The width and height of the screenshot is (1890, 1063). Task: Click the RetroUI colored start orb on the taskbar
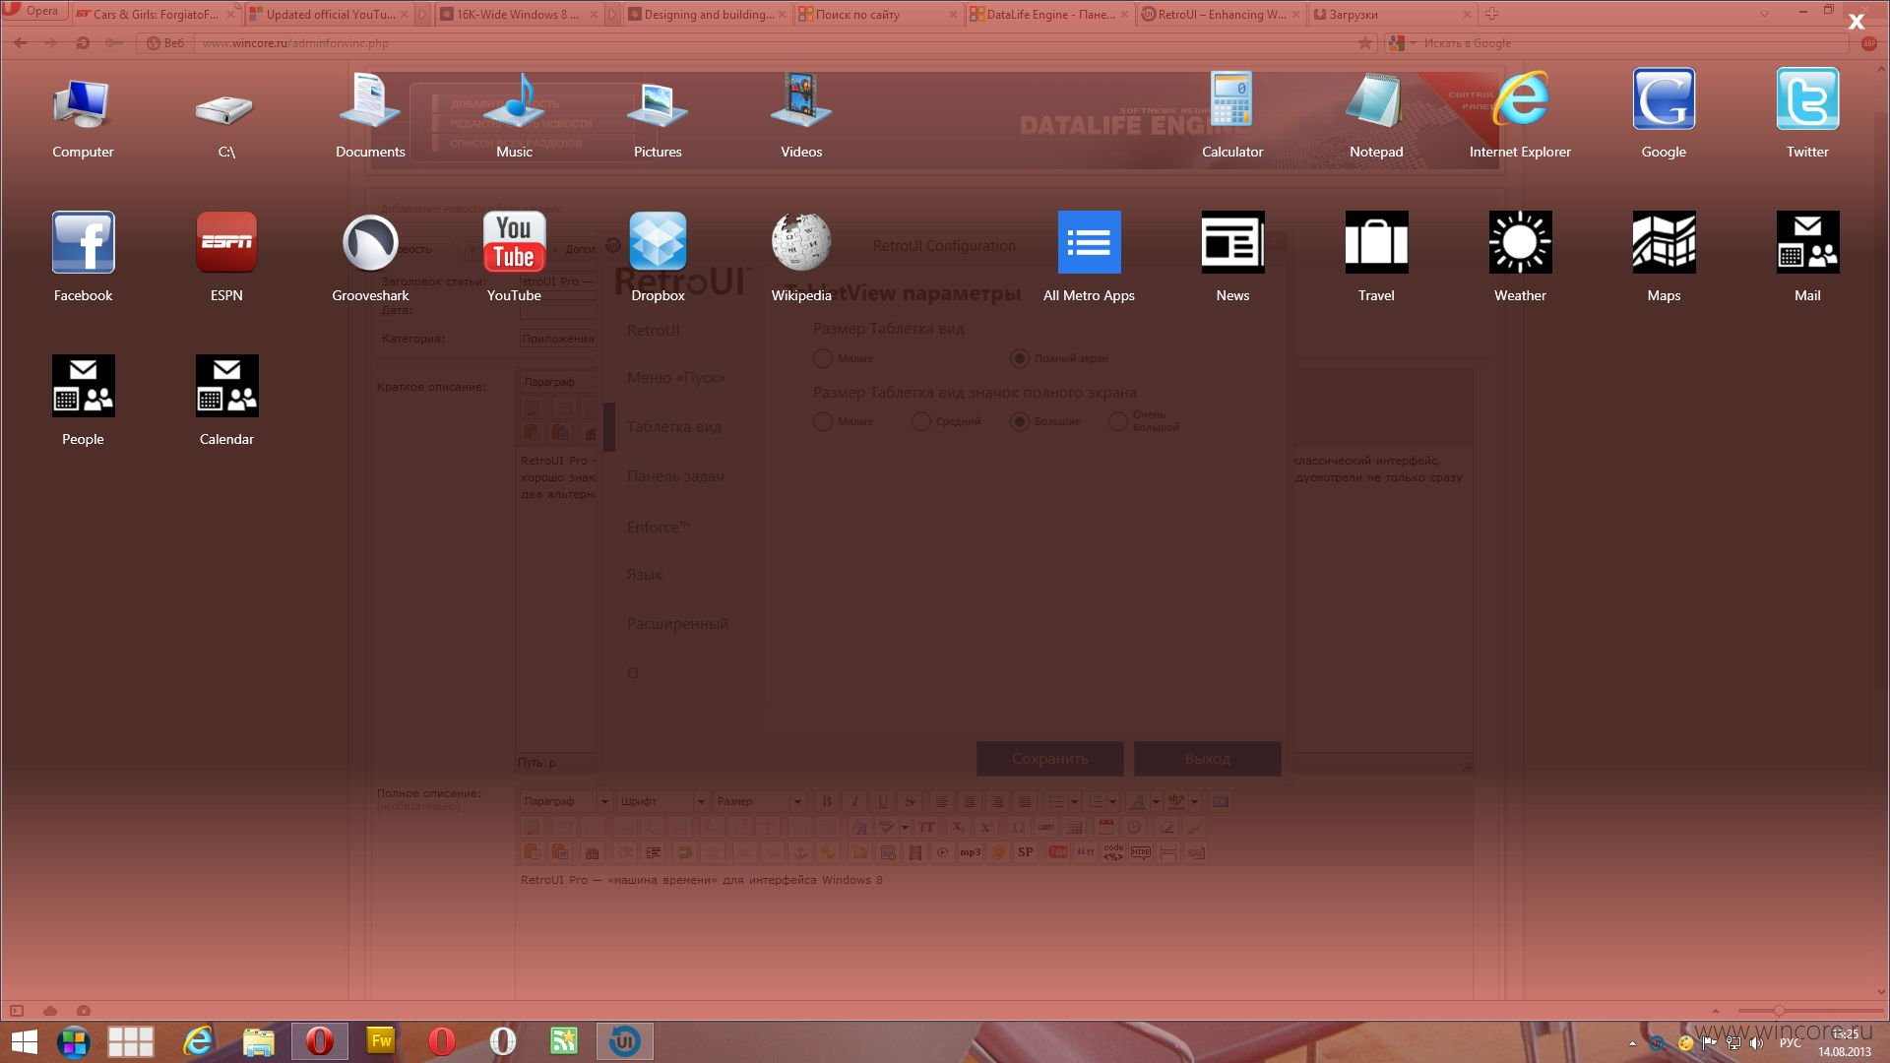coord(74,1041)
